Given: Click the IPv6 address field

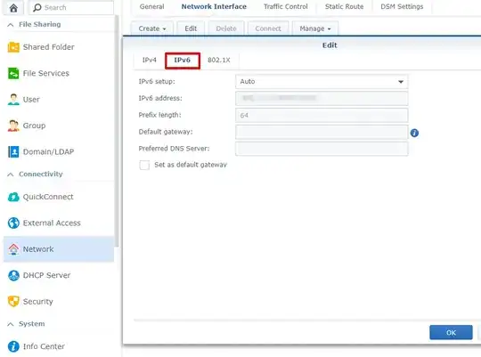Looking at the screenshot, I should 322,98.
